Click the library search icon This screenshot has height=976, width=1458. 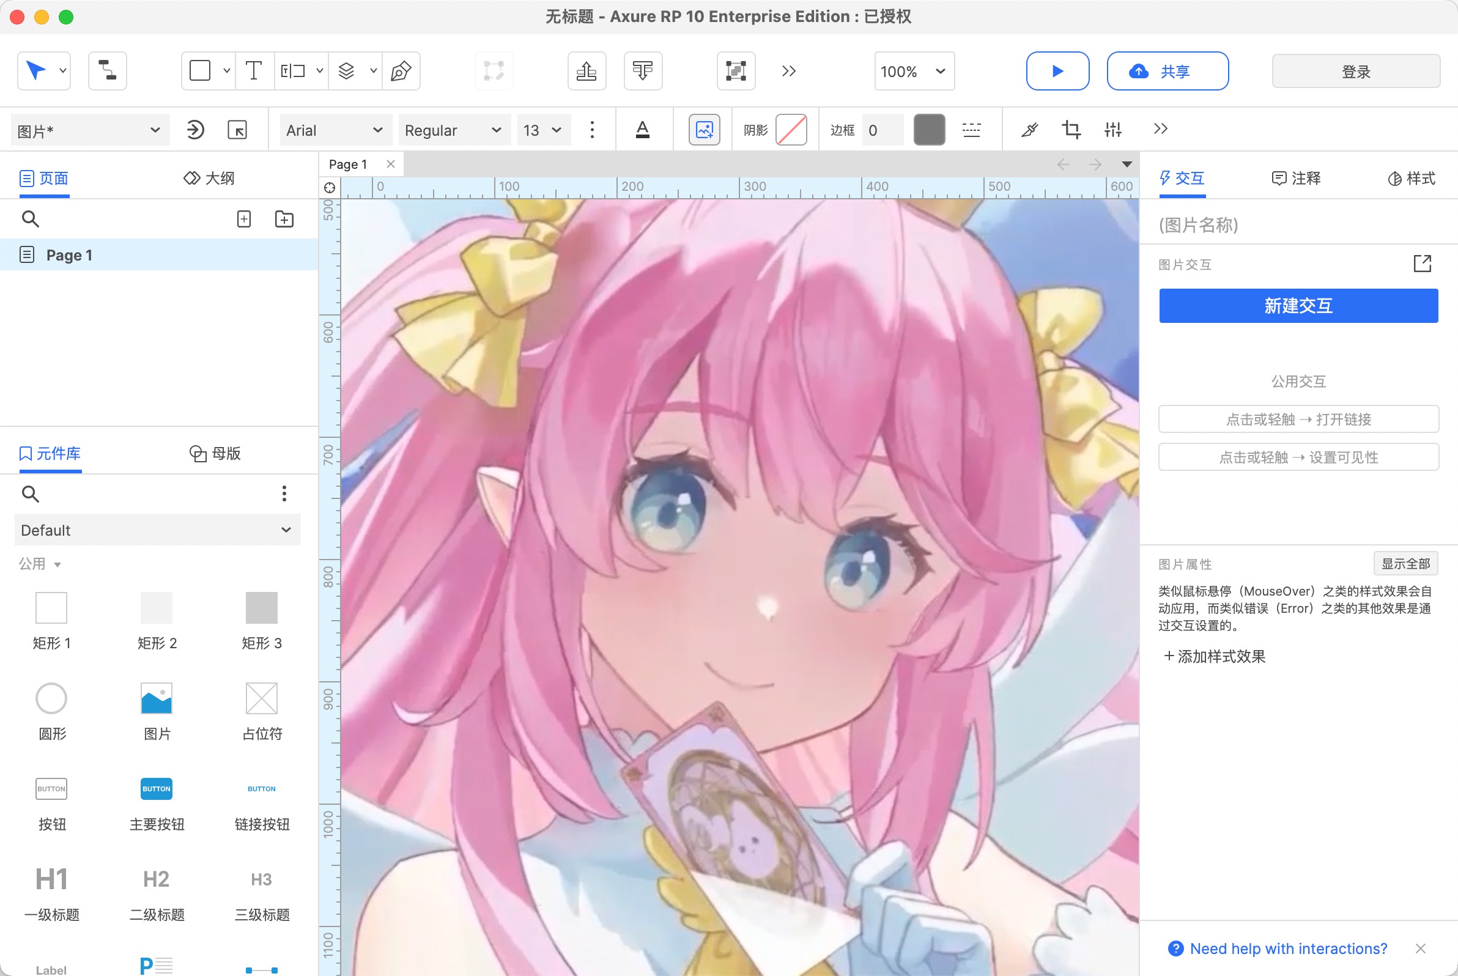click(31, 494)
